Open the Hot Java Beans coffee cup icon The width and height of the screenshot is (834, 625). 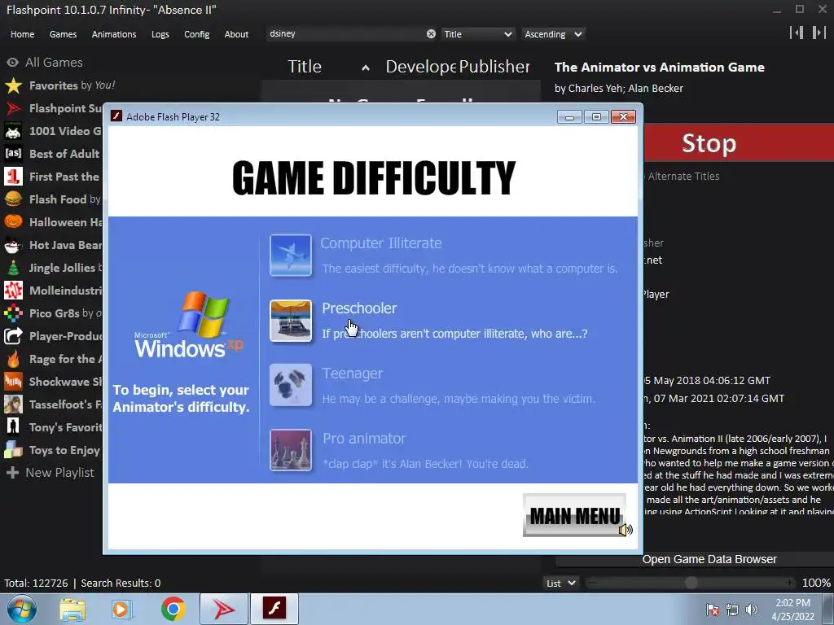(x=13, y=245)
